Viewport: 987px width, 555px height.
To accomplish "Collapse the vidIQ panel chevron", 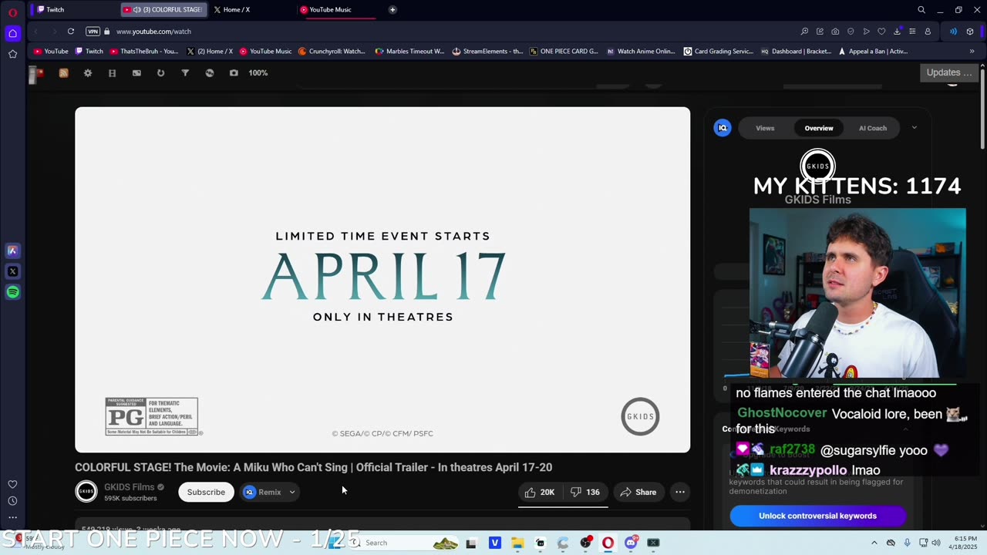I will [x=915, y=128].
